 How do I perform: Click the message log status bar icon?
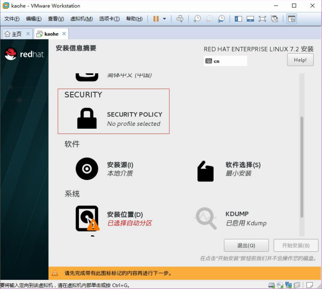[x=310, y=285]
